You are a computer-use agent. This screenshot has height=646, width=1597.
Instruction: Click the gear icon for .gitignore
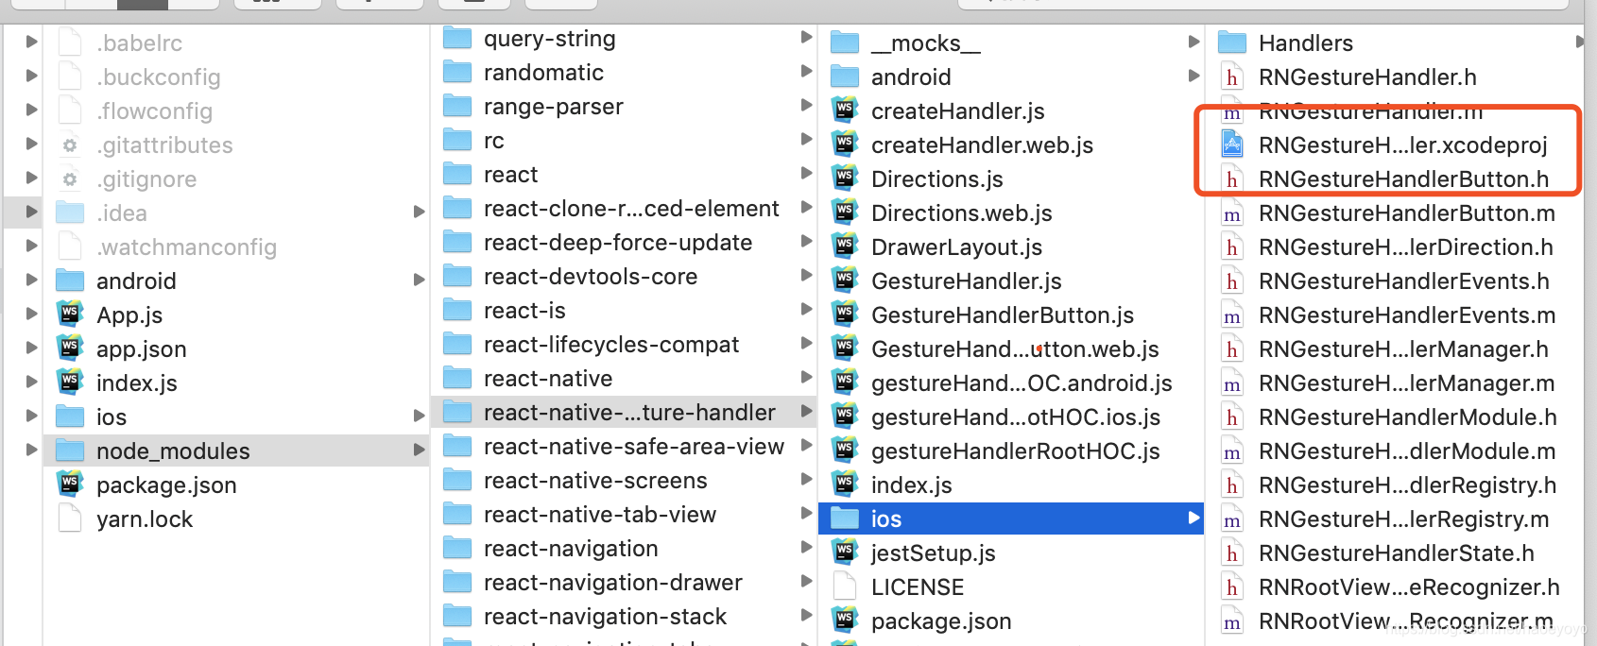[x=70, y=179]
